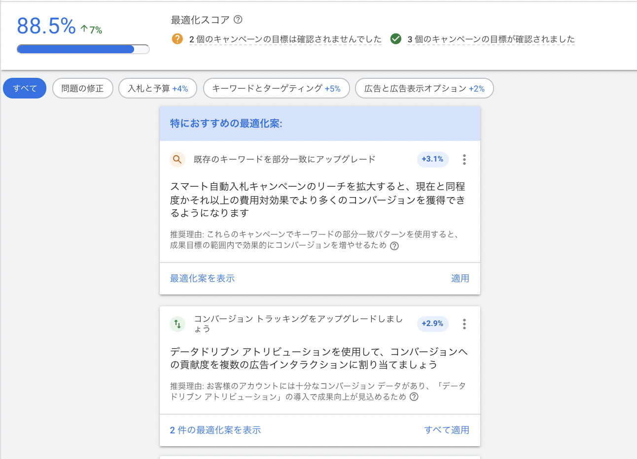Click the 最適化案を表示 link
637x459 pixels.
202,278
